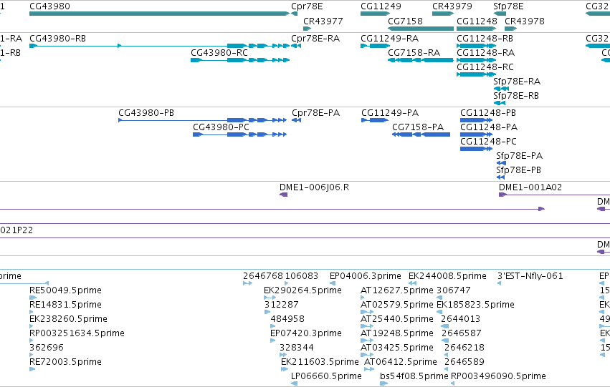Select the 484958 feature label
Image resolution: width=610 pixels, height=387 pixels.
click(x=287, y=319)
